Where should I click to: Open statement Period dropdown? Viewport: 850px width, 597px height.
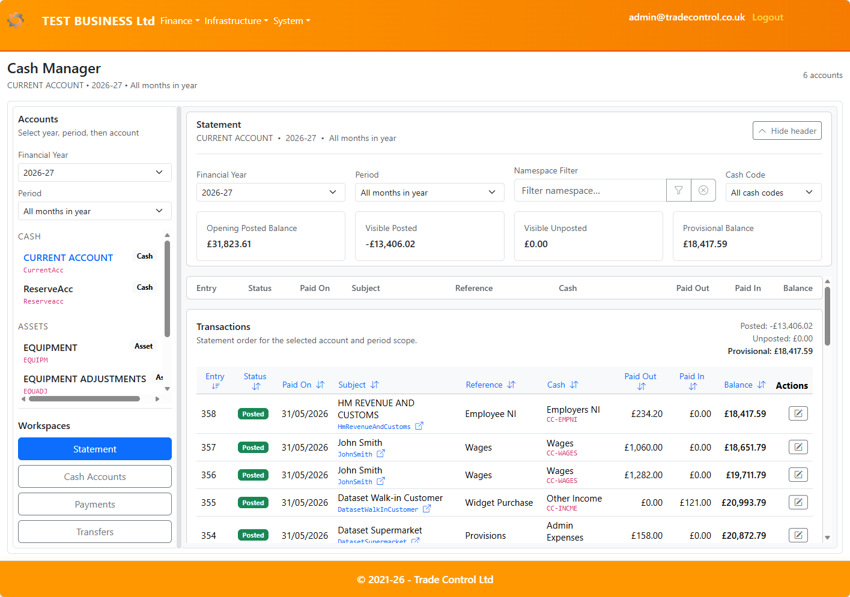[430, 192]
